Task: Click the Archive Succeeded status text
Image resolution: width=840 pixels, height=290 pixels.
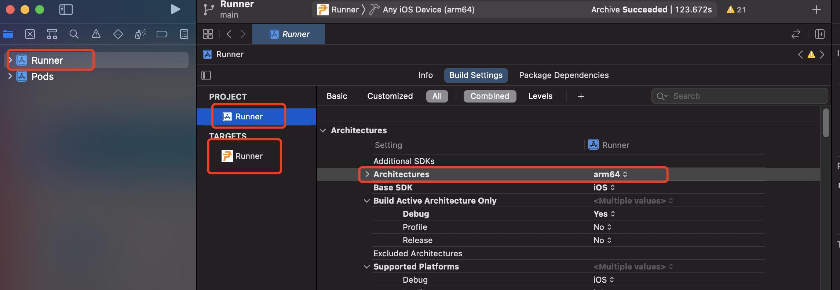Action: click(629, 10)
